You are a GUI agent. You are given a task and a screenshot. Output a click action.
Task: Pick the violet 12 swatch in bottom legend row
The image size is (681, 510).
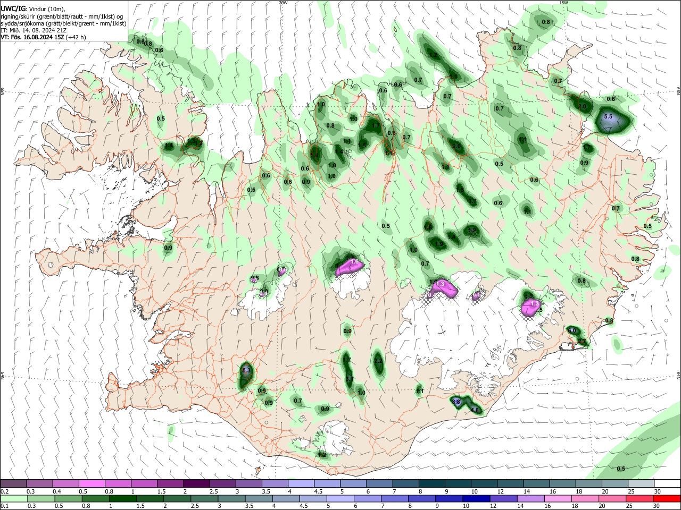click(502, 498)
